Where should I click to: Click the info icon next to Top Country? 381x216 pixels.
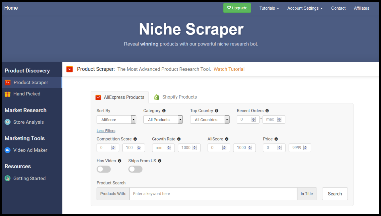(x=217, y=111)
